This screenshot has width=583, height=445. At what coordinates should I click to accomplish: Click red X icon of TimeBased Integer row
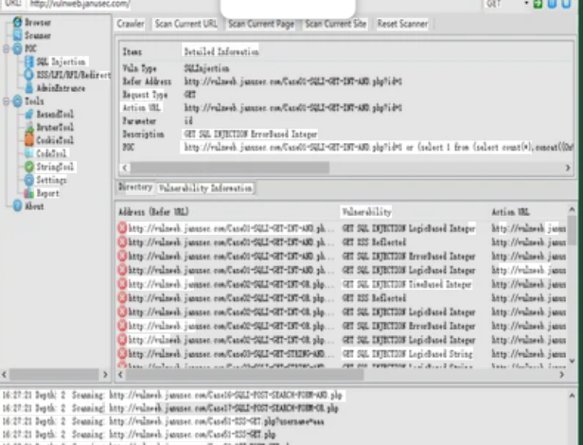pos(122,284)
